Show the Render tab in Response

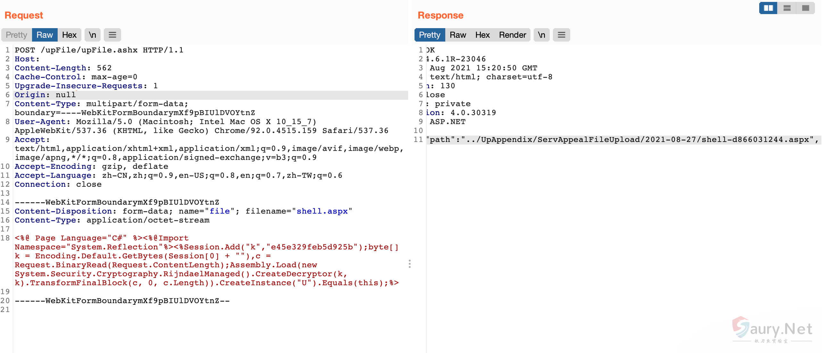click(x=512, y=35)
